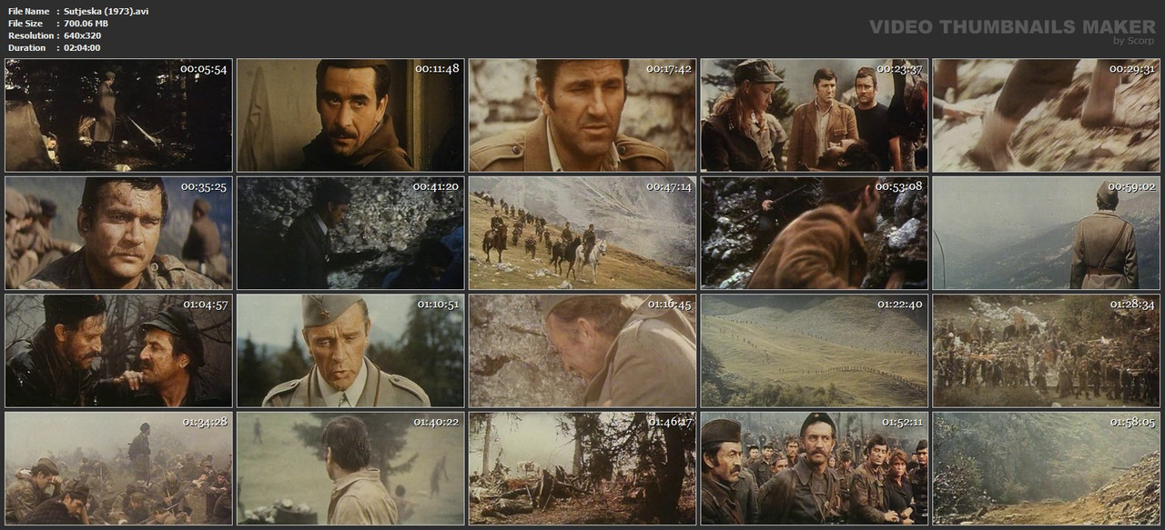
Task: Open the two men thumbnail 01:04:57
Action: [x=118, y=351]
